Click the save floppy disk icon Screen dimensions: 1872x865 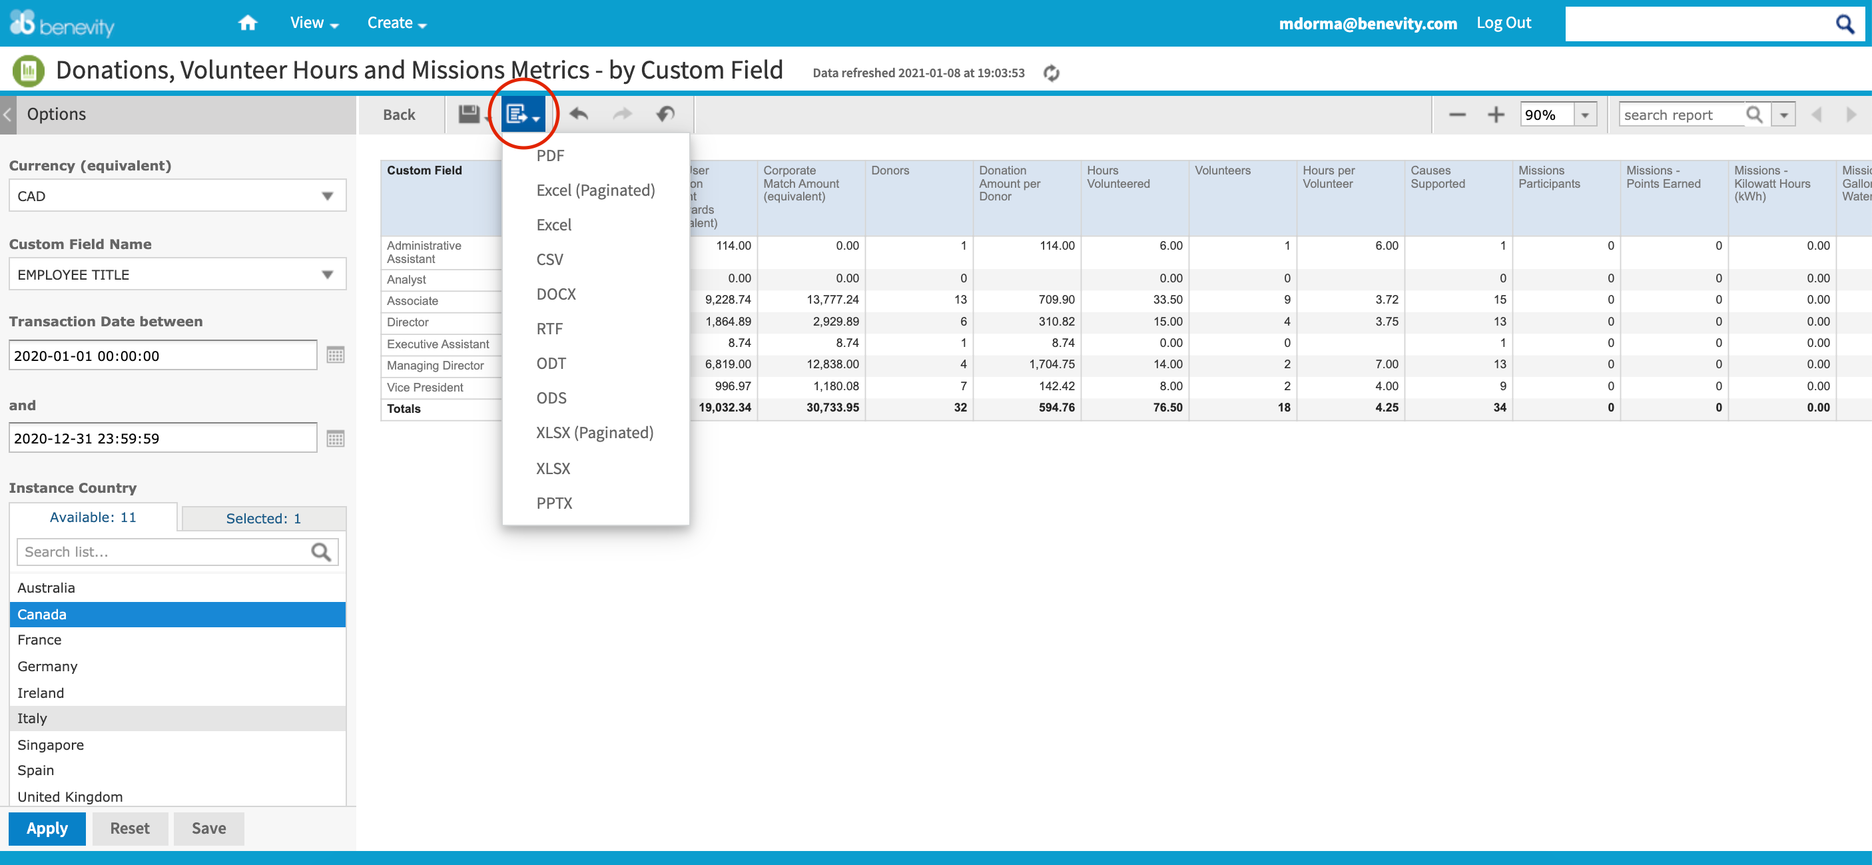[469, 114]
